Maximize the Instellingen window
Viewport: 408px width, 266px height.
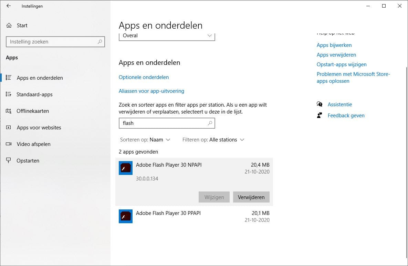[x=384, y=6]
